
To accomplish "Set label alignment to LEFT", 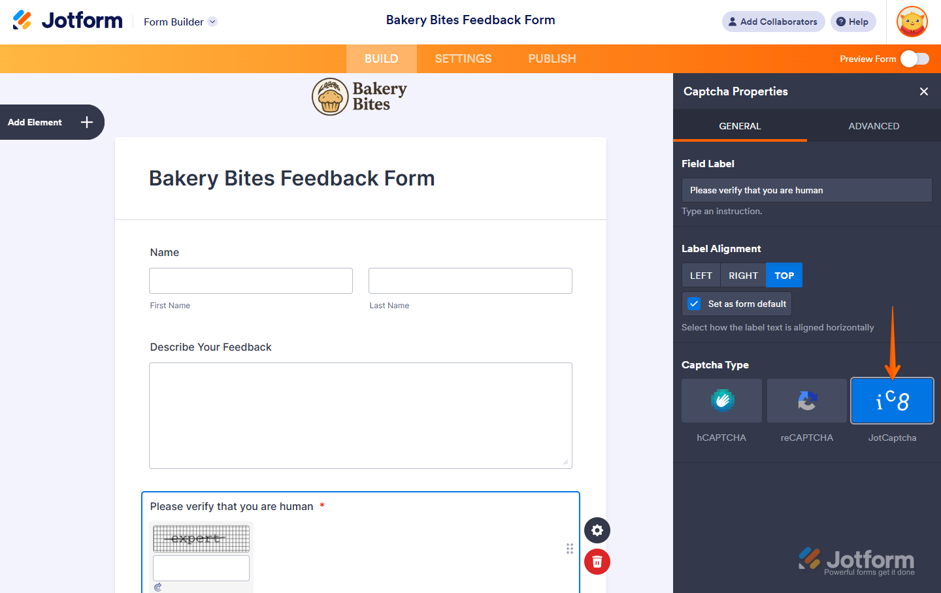I will click(701, 276).
